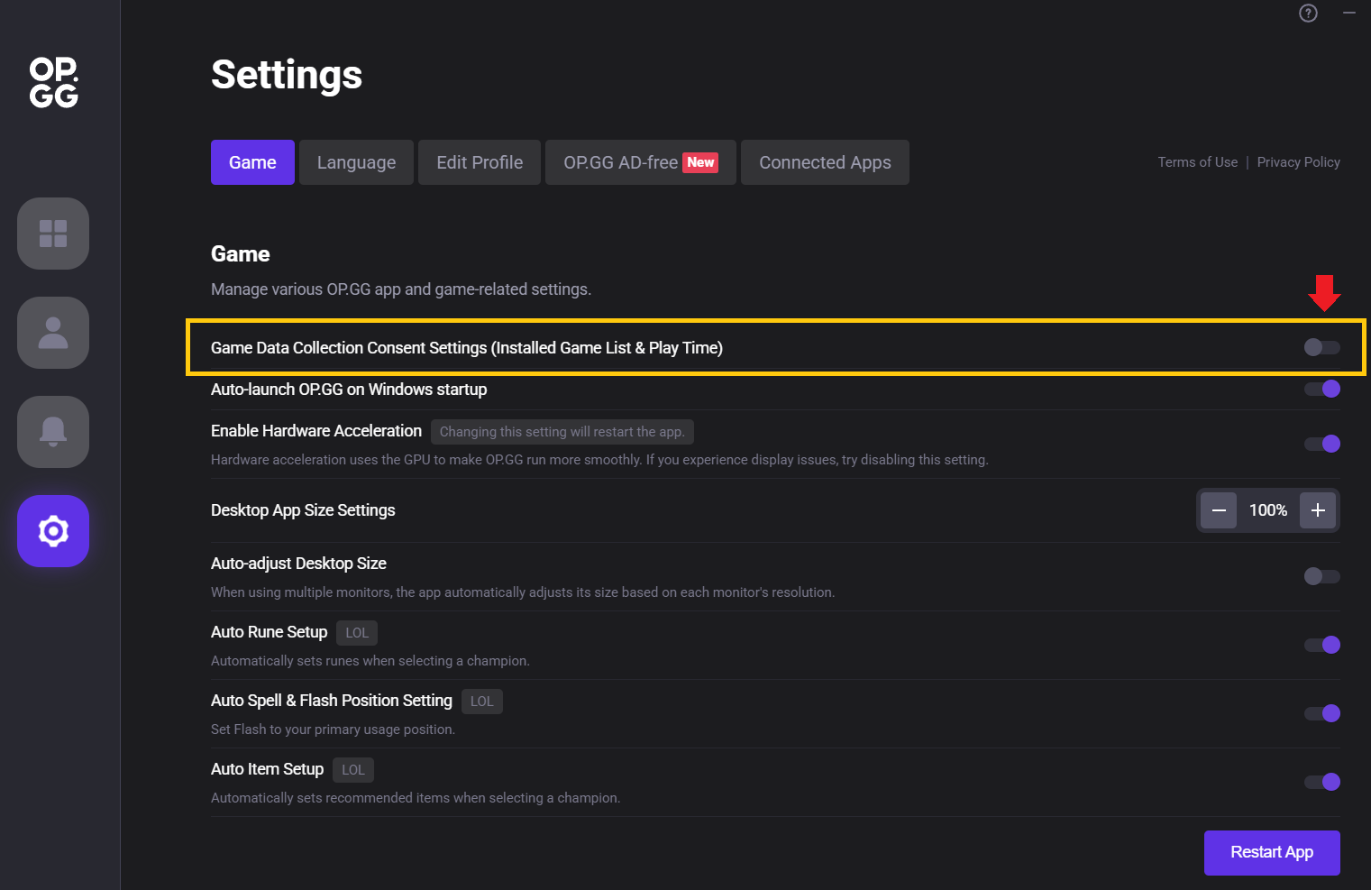Switch to the Connected Apps tab
Viewport: 1371px width, 890px height.
pos(825,162)
